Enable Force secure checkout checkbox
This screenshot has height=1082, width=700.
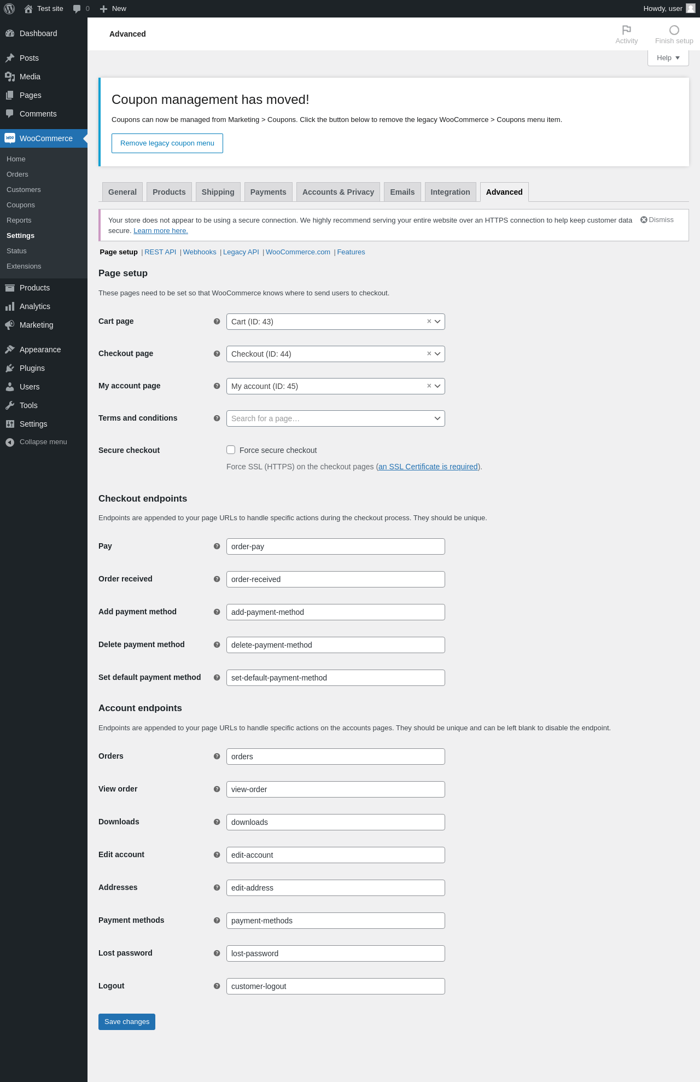(231, 450)
